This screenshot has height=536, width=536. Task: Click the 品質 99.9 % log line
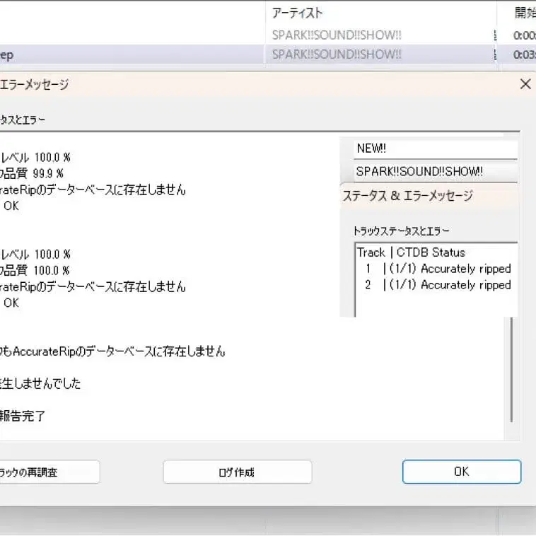(x=35, y=173)
